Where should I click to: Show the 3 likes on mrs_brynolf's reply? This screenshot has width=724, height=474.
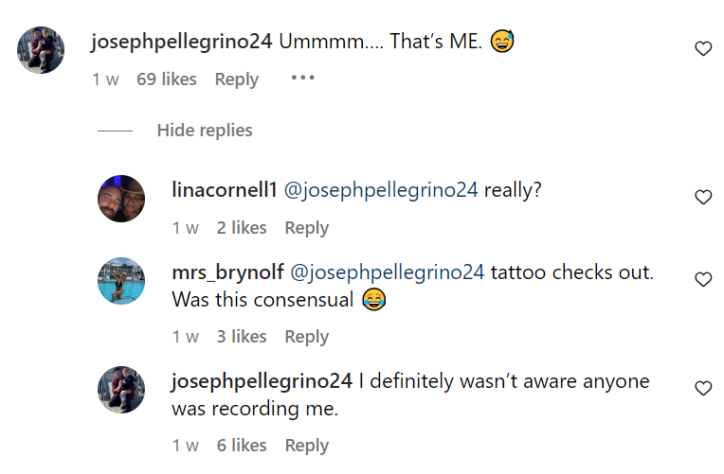242,337
